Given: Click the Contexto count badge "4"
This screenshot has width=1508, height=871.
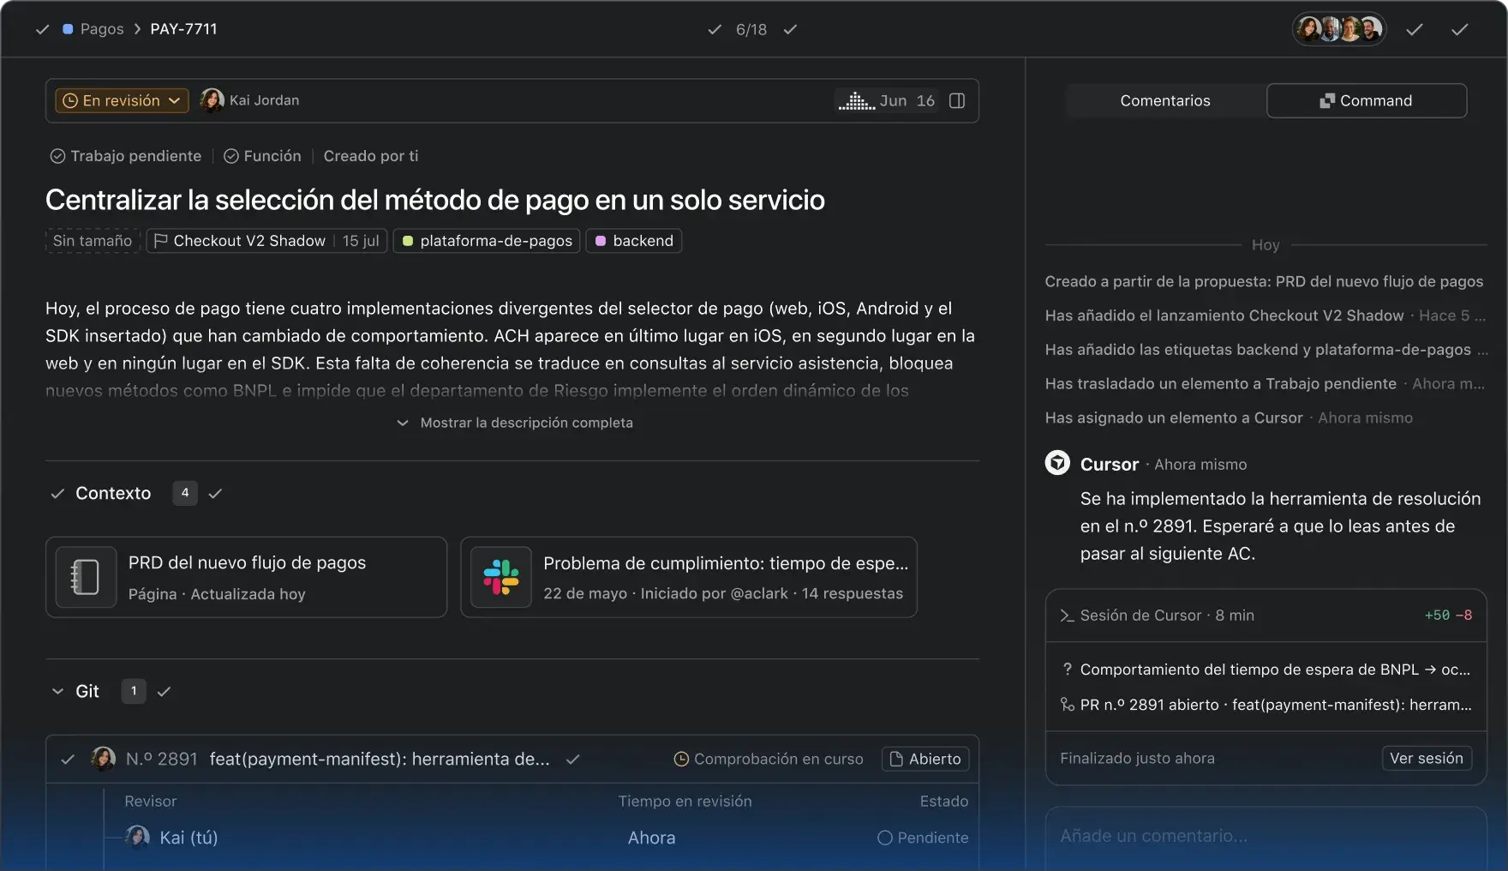Looking at the screenshot, I should coord(185,493).
